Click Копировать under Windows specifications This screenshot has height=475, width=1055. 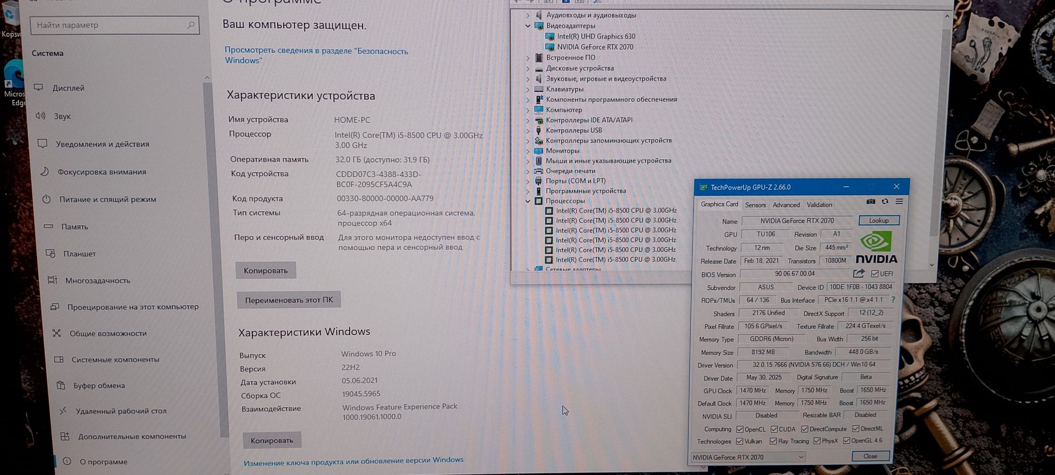[x=272, y=440]
